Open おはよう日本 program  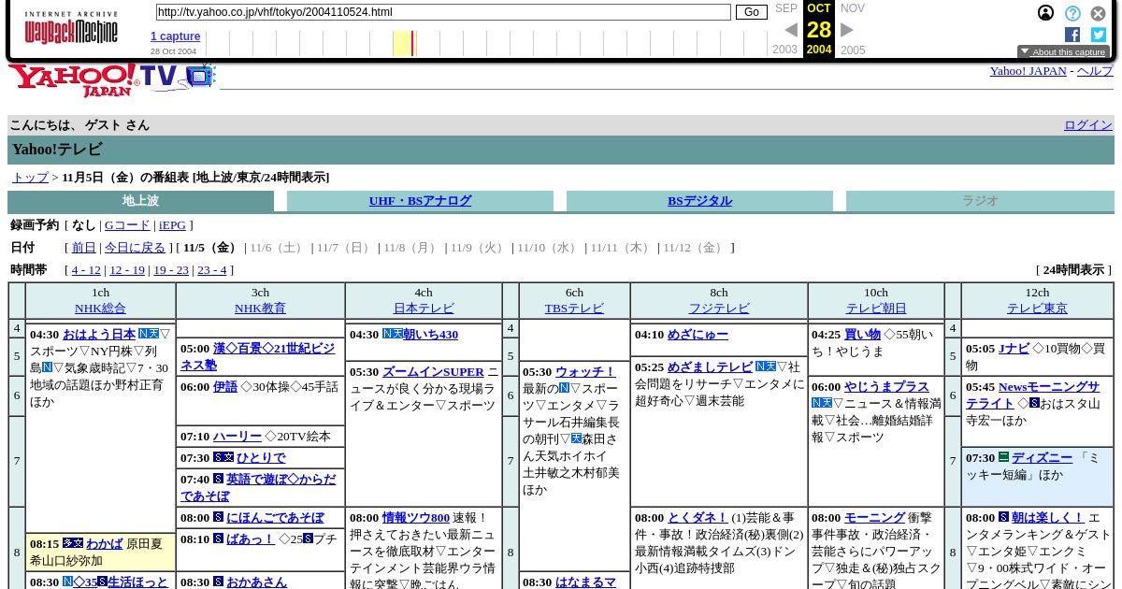pos(99,335)
